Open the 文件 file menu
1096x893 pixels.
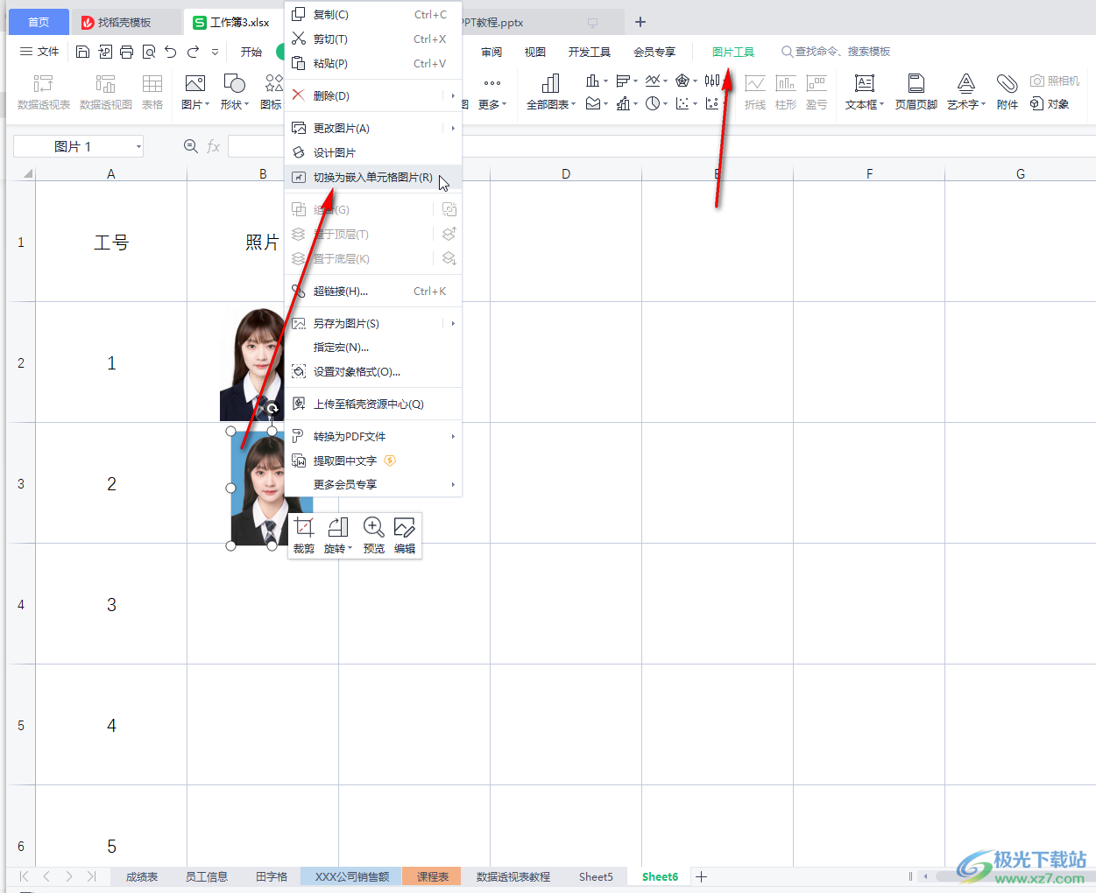tap(39, 52)
